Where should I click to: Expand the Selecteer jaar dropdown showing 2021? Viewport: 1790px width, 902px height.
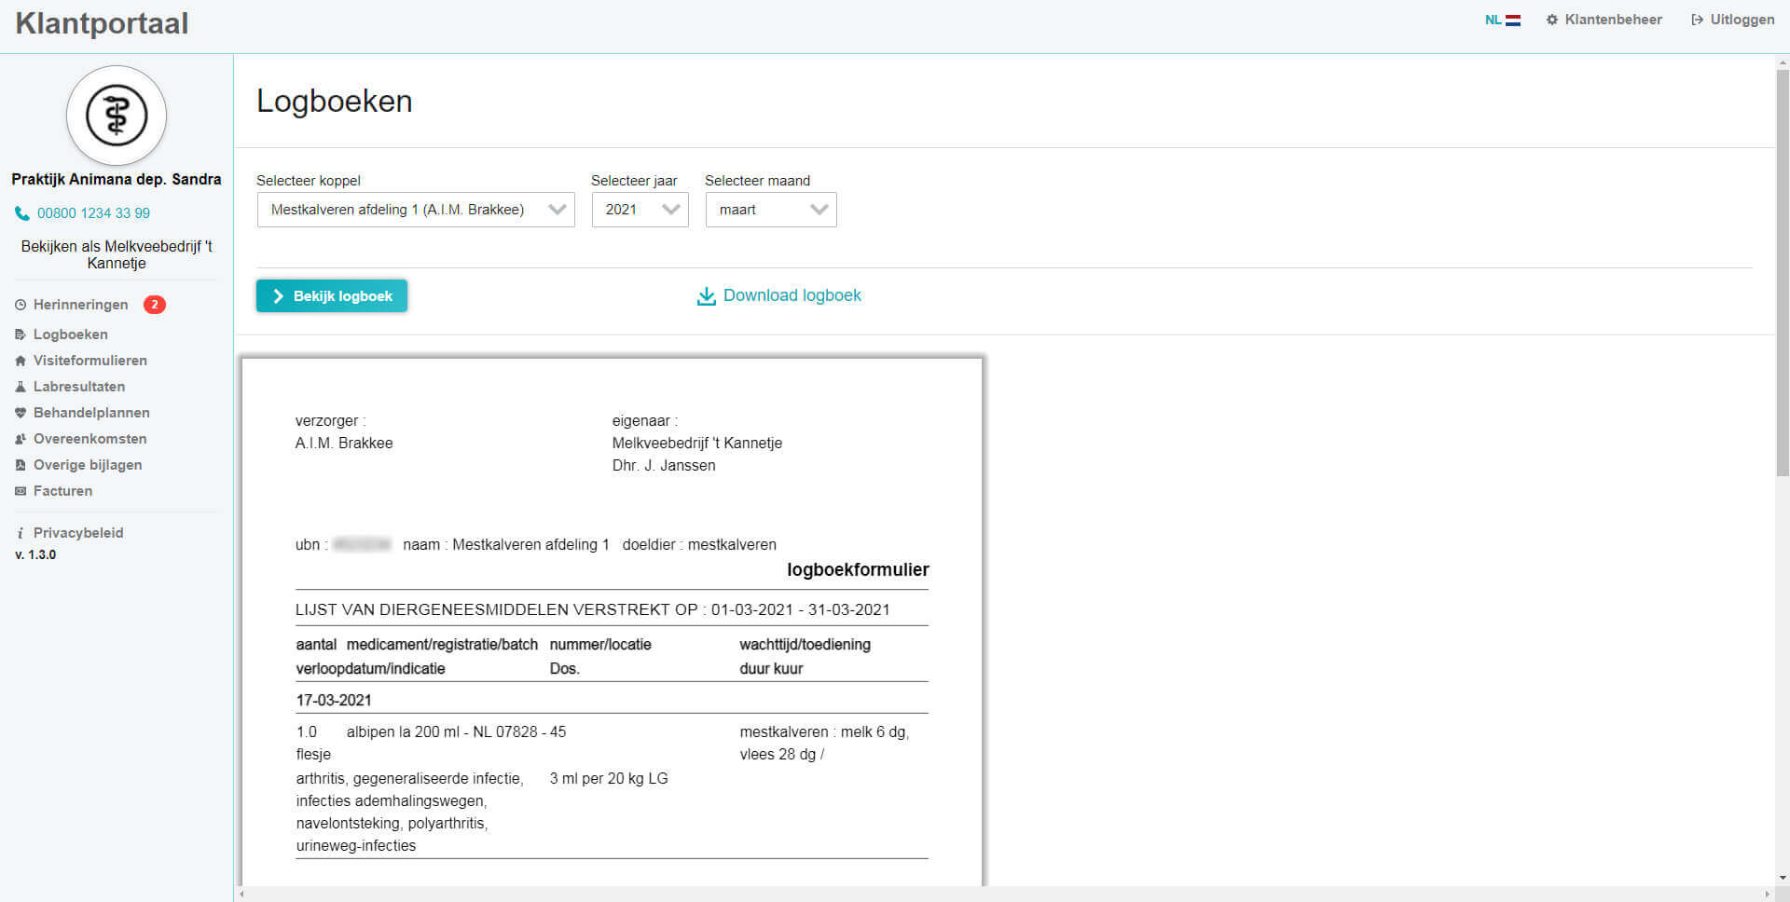pyautogui.click(x=639, y=210)
